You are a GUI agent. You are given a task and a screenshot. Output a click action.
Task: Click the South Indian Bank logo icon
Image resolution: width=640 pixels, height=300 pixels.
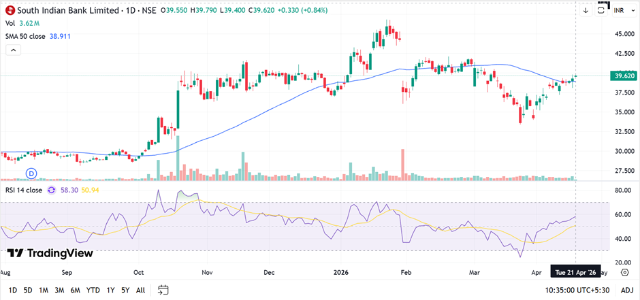click(10, 10)
